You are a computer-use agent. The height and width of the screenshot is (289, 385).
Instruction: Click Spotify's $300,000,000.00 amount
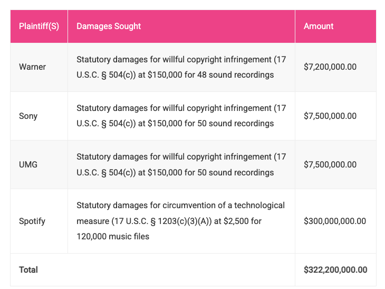[x=335, y=221]
